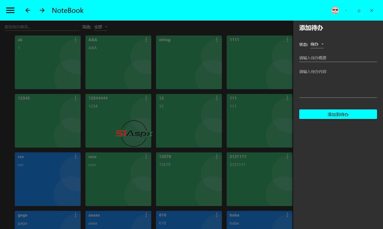Click the '1234' card content text
The image size is (383, 229).
[x=93, y=106]
